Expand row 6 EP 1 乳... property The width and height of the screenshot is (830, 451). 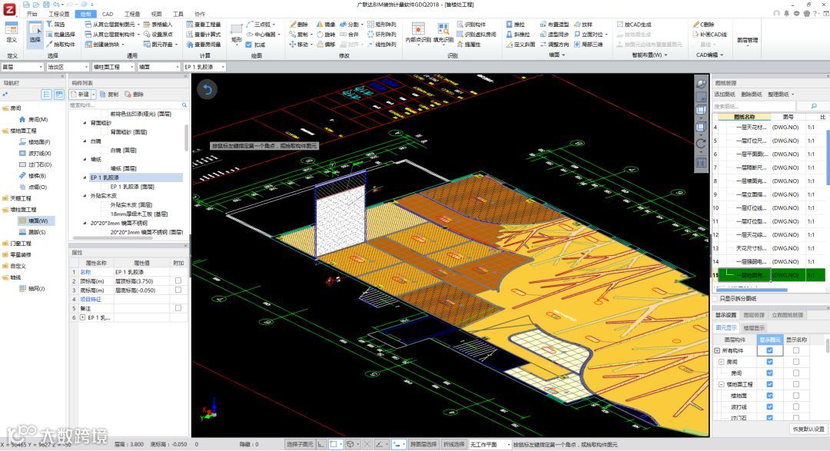pos(82,317)
